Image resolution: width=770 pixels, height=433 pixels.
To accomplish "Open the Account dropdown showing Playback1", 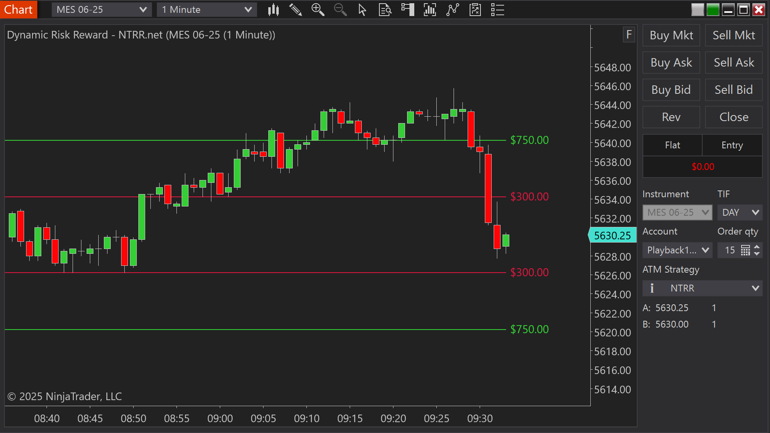I will tap(677, 250).
